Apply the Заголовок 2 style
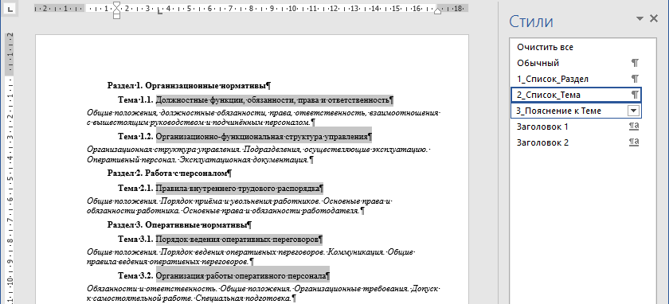Viewport: 669px width, 304px height. click(x=576, y=142)
